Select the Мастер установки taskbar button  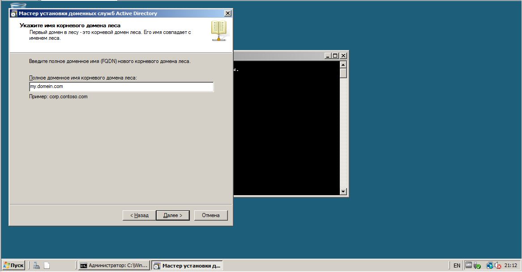point(187,265)
